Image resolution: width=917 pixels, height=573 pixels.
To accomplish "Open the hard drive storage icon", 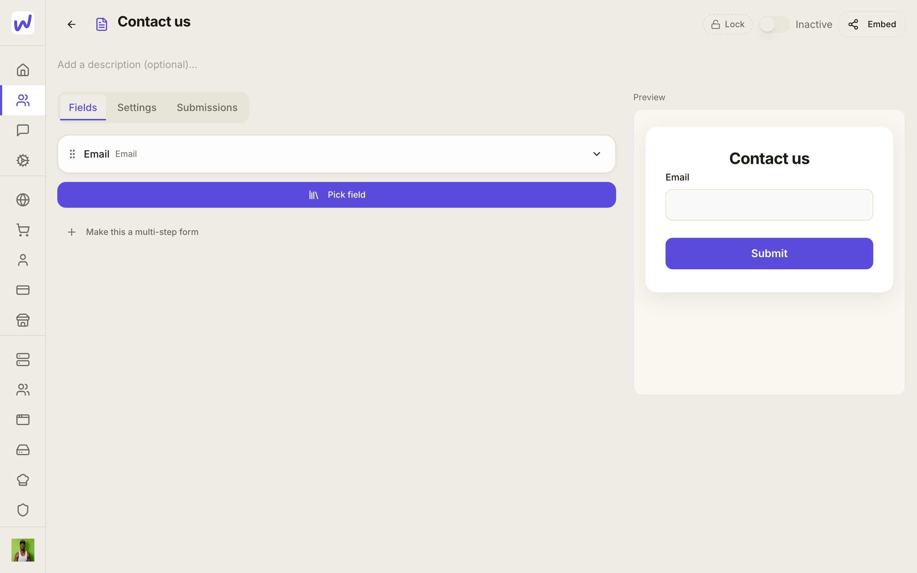I will 23,450.
